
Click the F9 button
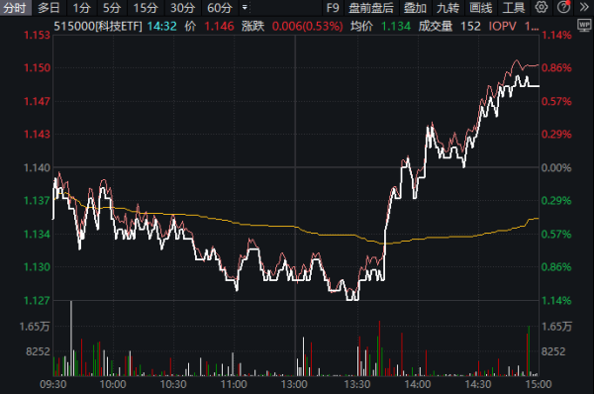333,8
